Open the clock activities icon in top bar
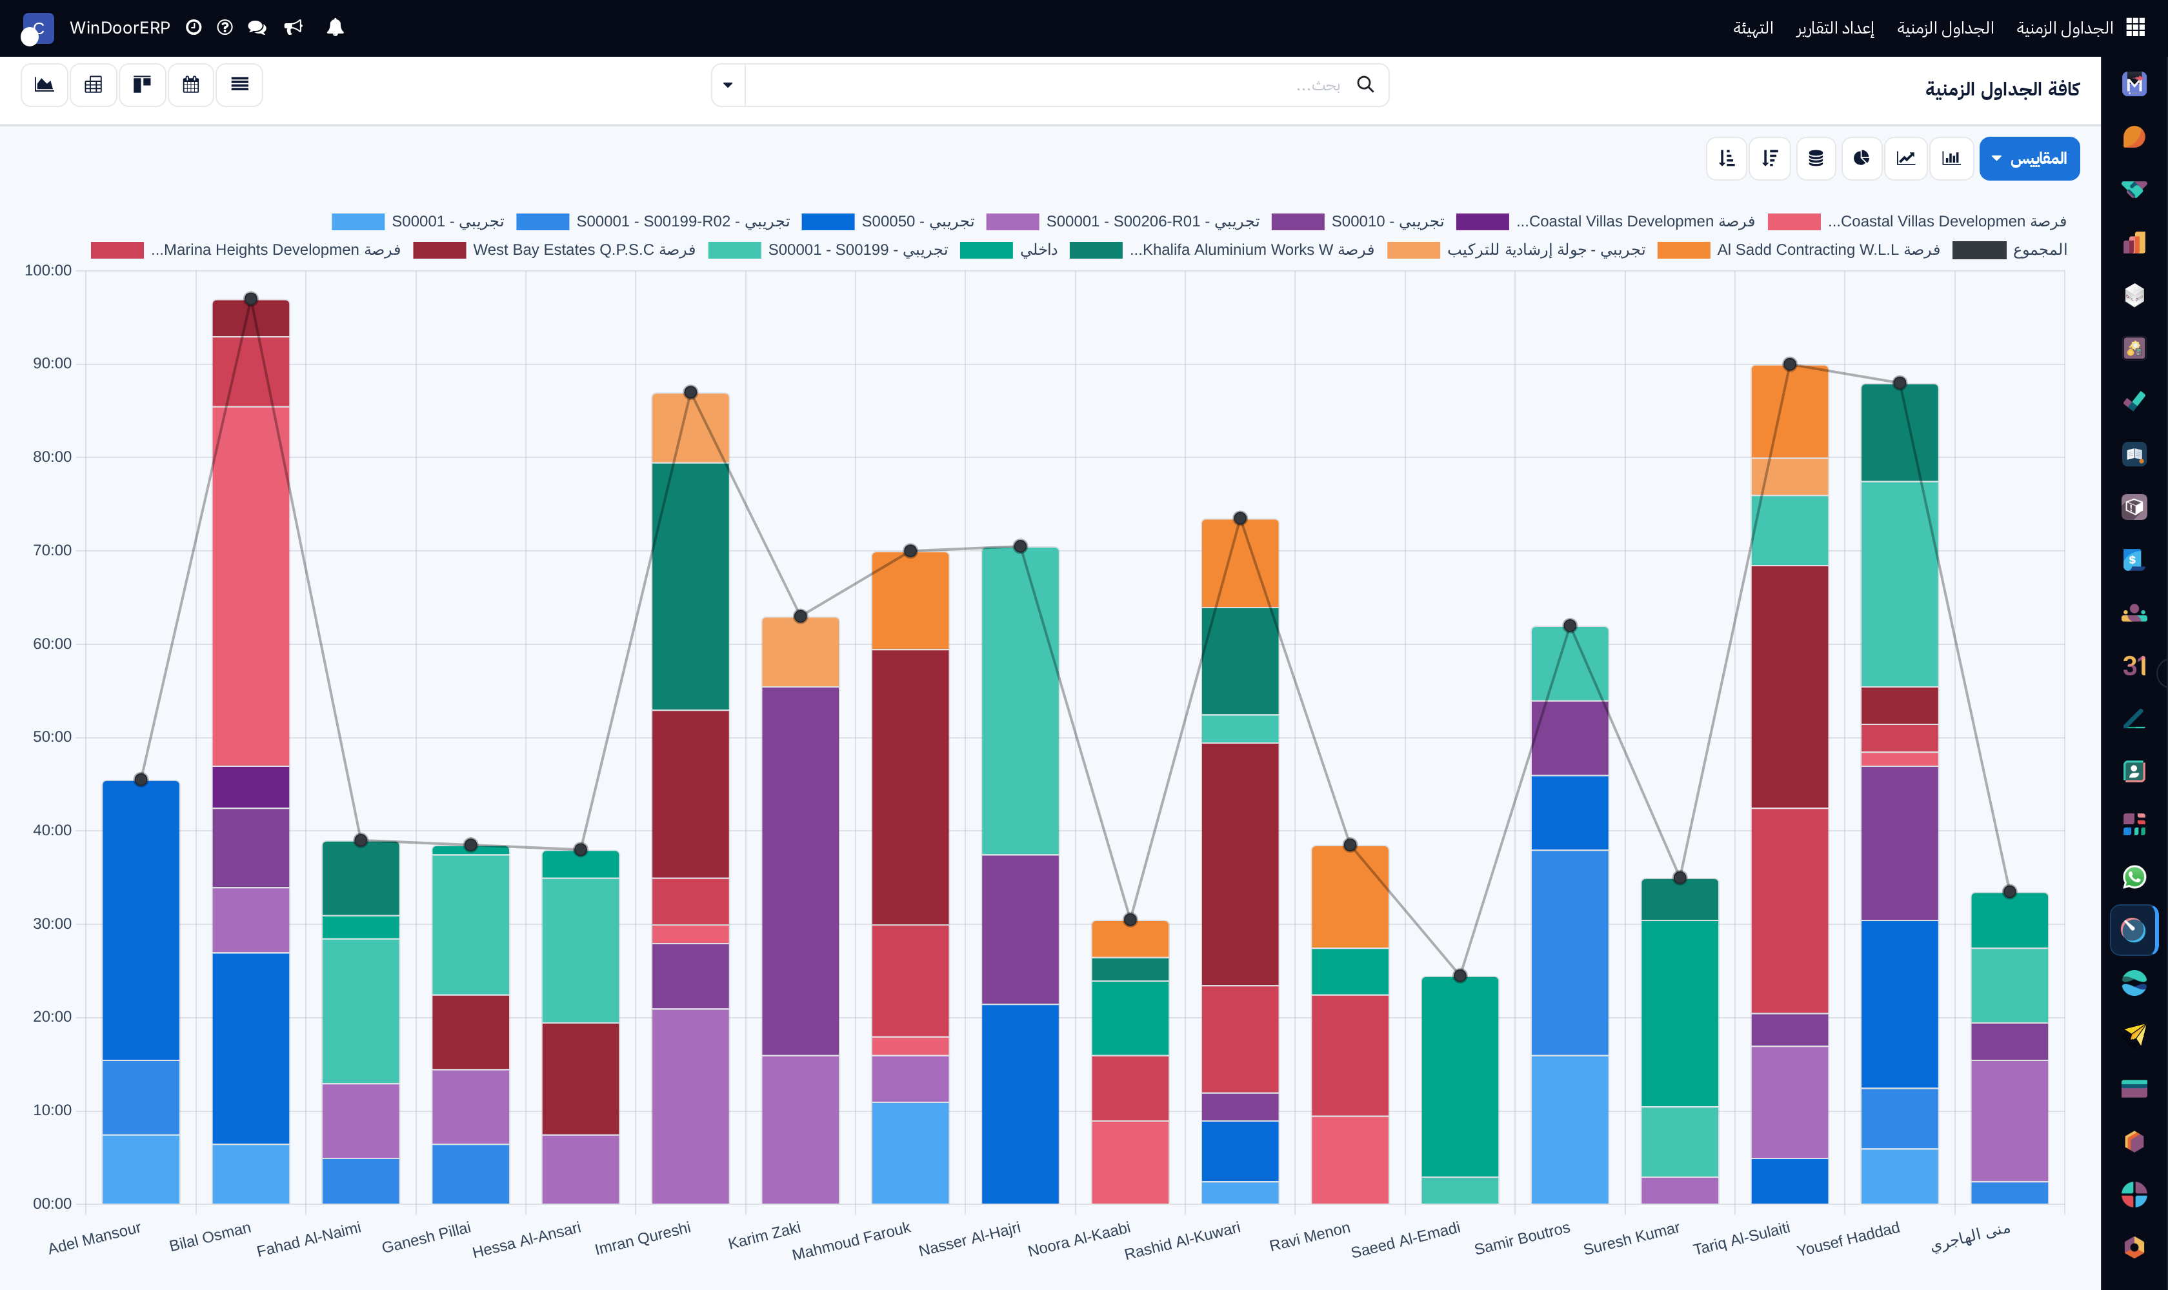 tap(194, 28)
